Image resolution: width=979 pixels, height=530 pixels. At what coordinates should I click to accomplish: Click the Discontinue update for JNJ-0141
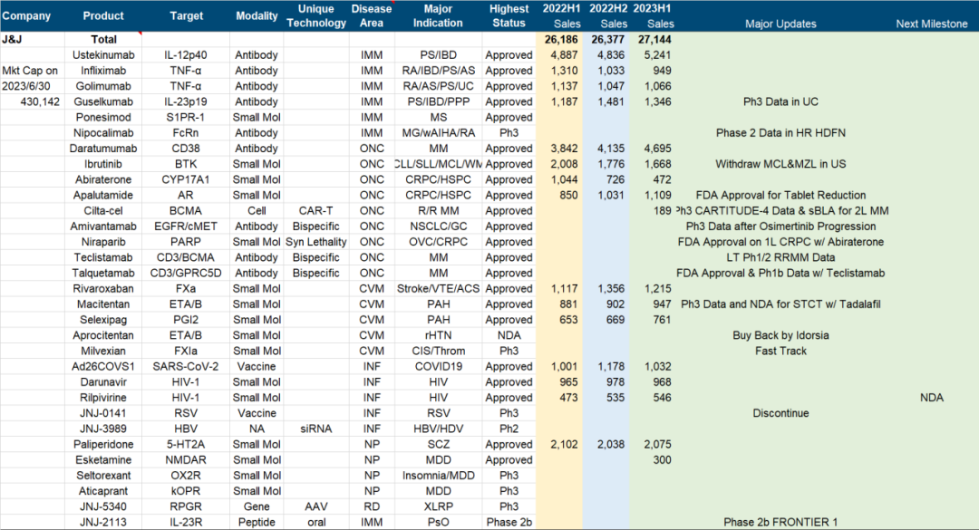click(780, 414)
